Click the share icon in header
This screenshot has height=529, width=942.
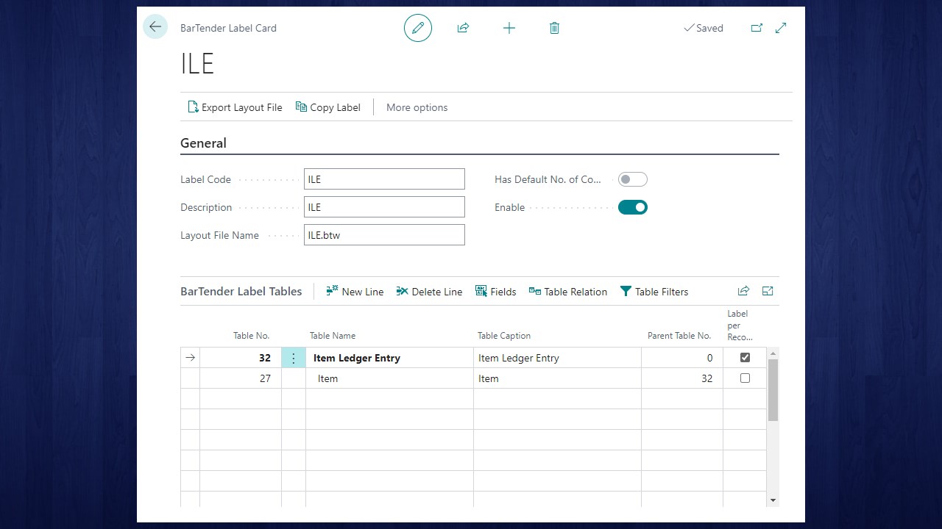[x=463, y=28]
